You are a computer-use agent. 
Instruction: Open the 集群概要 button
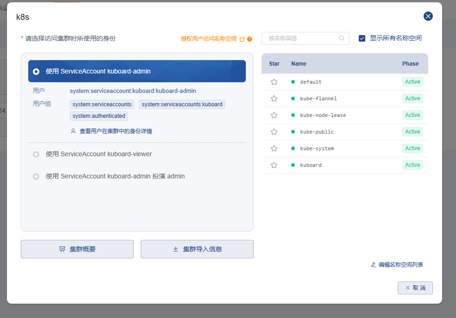[77, 249]
